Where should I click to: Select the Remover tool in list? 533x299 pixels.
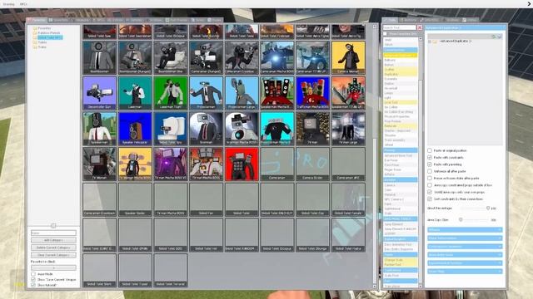(x=400, y=125)
